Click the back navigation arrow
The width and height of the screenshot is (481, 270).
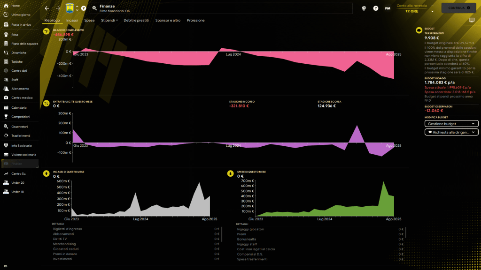click(47, 8)
